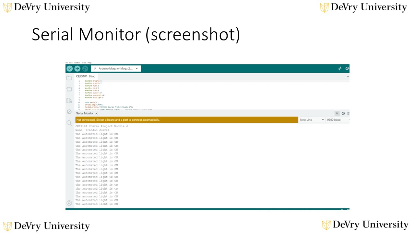The width and height of the screenshot is (415, 233).
Task: Open the Sketchbook folder sidebar icon
Action: click(x=69, y=78)
